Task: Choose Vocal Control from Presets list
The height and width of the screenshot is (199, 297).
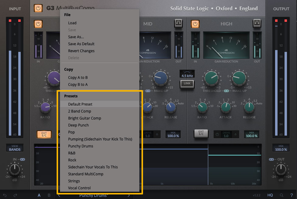Action: (x=79, y=188)
